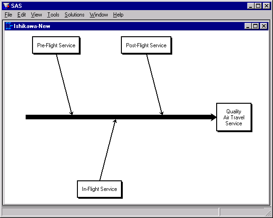Viewport: 273px width, 218px height.
Task: Maximize the SAS main window
Action: (x=258, y=6)
